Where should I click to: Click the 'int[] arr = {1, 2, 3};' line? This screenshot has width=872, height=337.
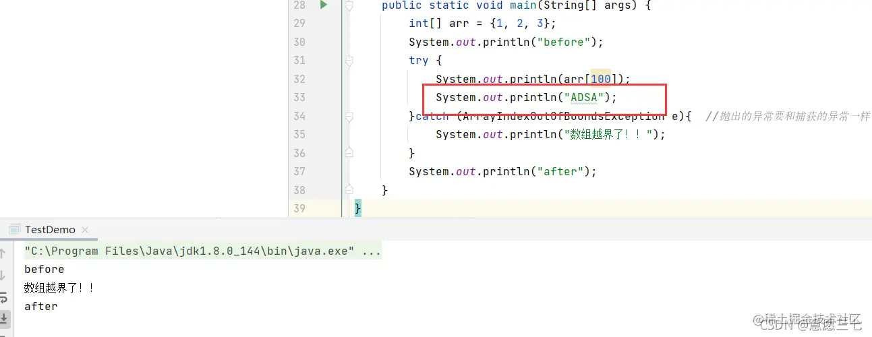click(483, 24)
